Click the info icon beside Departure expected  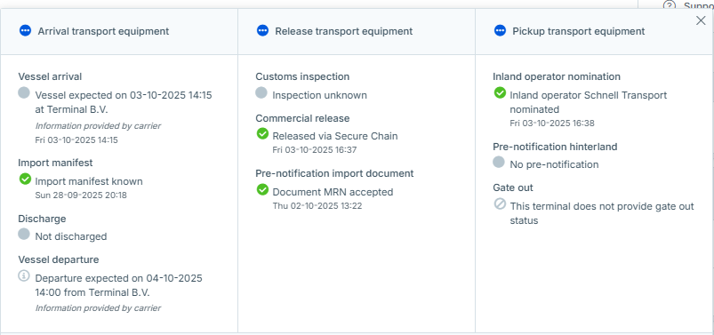(x=24, y=275)
